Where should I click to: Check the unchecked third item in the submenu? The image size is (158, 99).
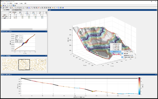click(x=128, y=55)
